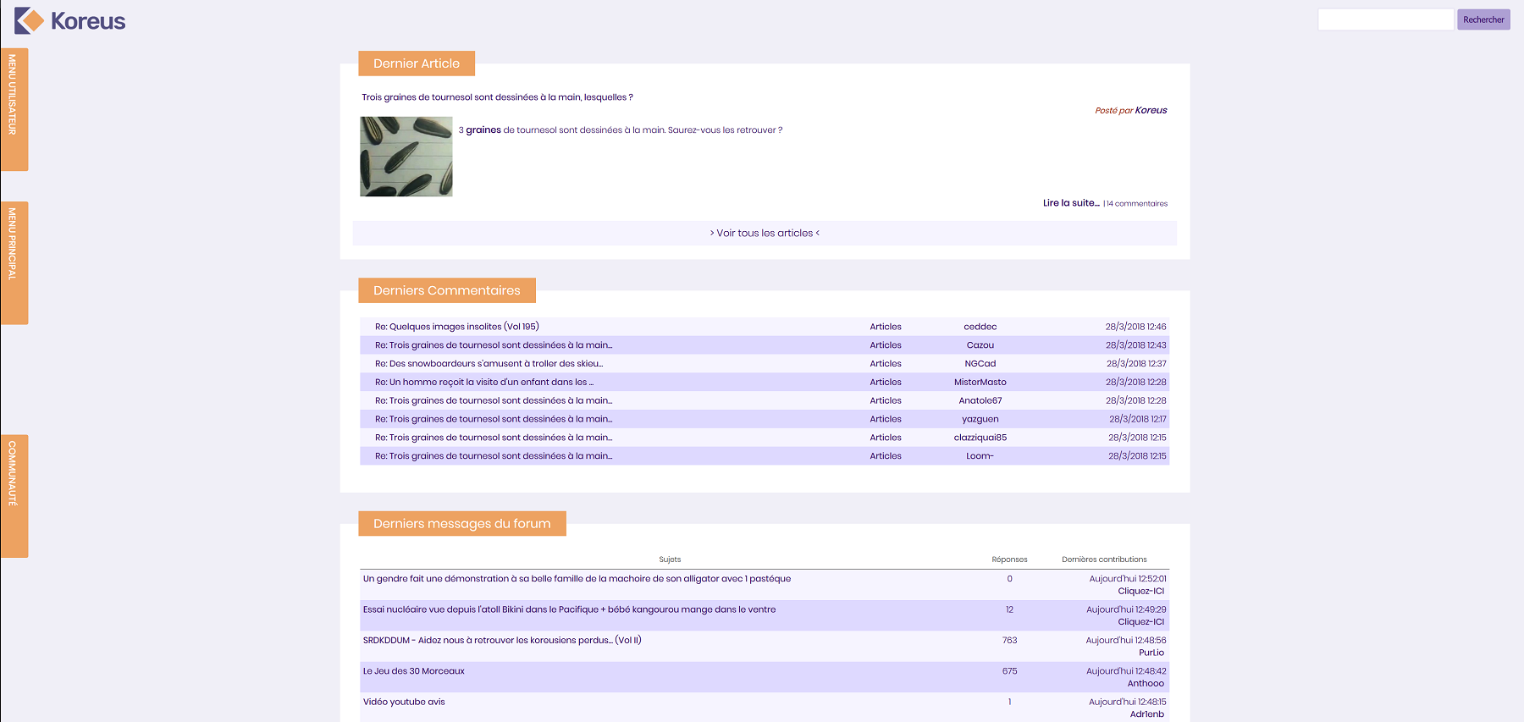Open the SRDKDDUM forum thread
1524x722 pixels.
pos(502,641)
